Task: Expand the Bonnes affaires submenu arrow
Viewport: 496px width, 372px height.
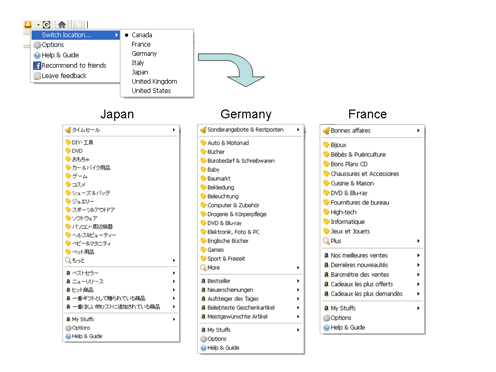Action: pyautogui.click(x=418, y=131)
